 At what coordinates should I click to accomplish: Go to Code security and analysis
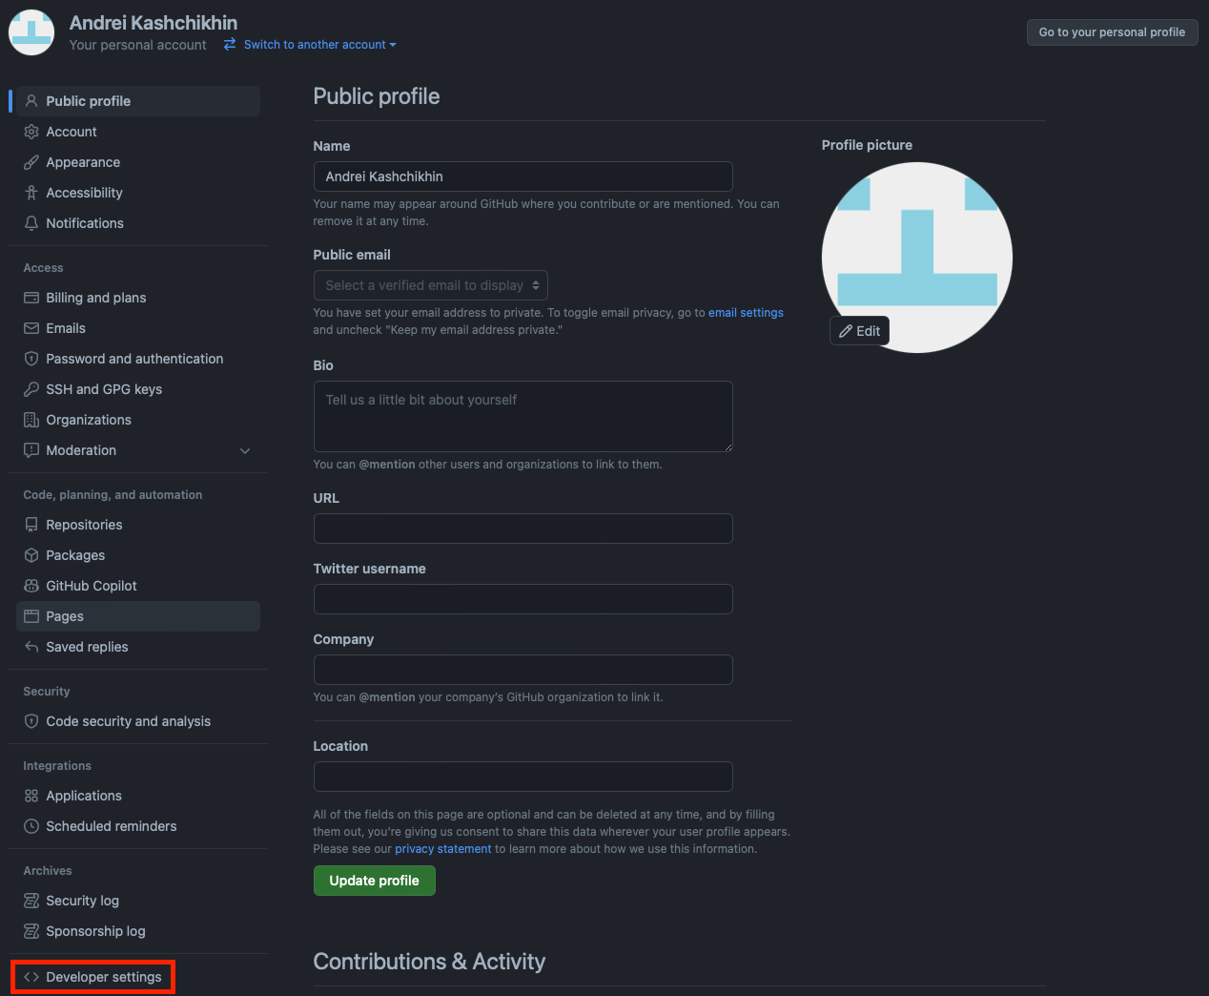(x=138, y=721)
